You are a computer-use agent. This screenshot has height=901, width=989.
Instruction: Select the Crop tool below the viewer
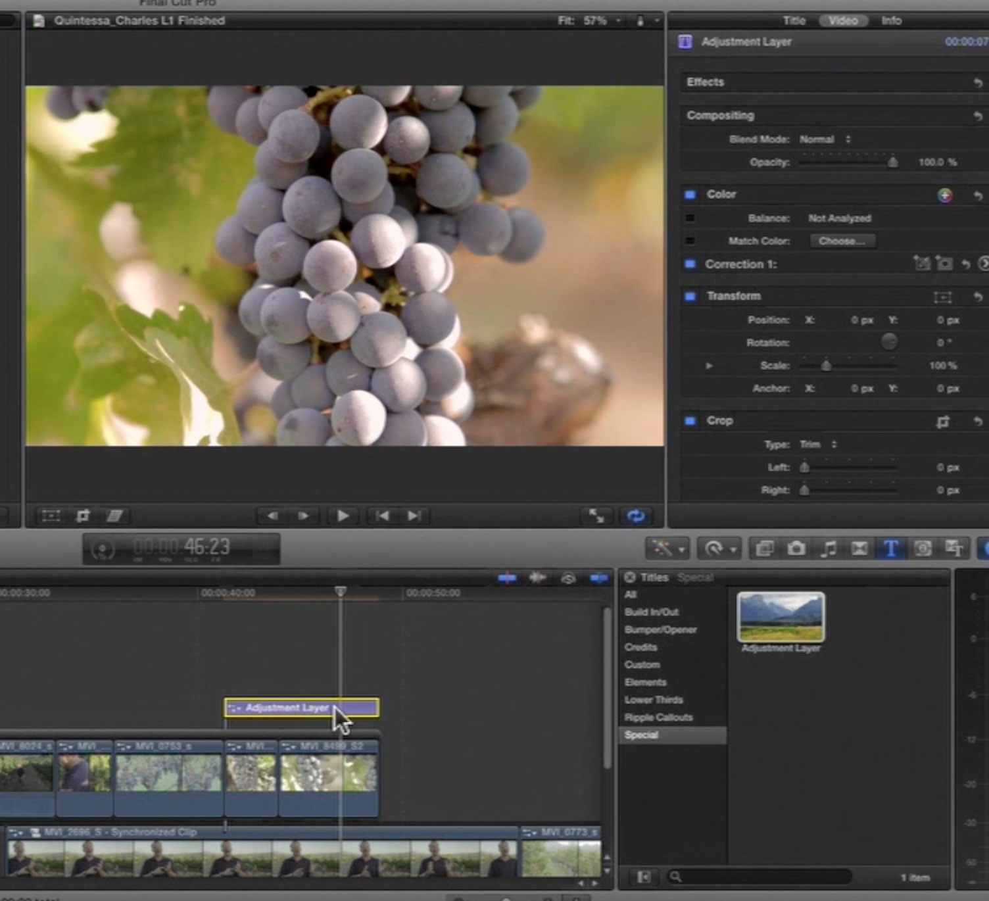tap(83, 516)
